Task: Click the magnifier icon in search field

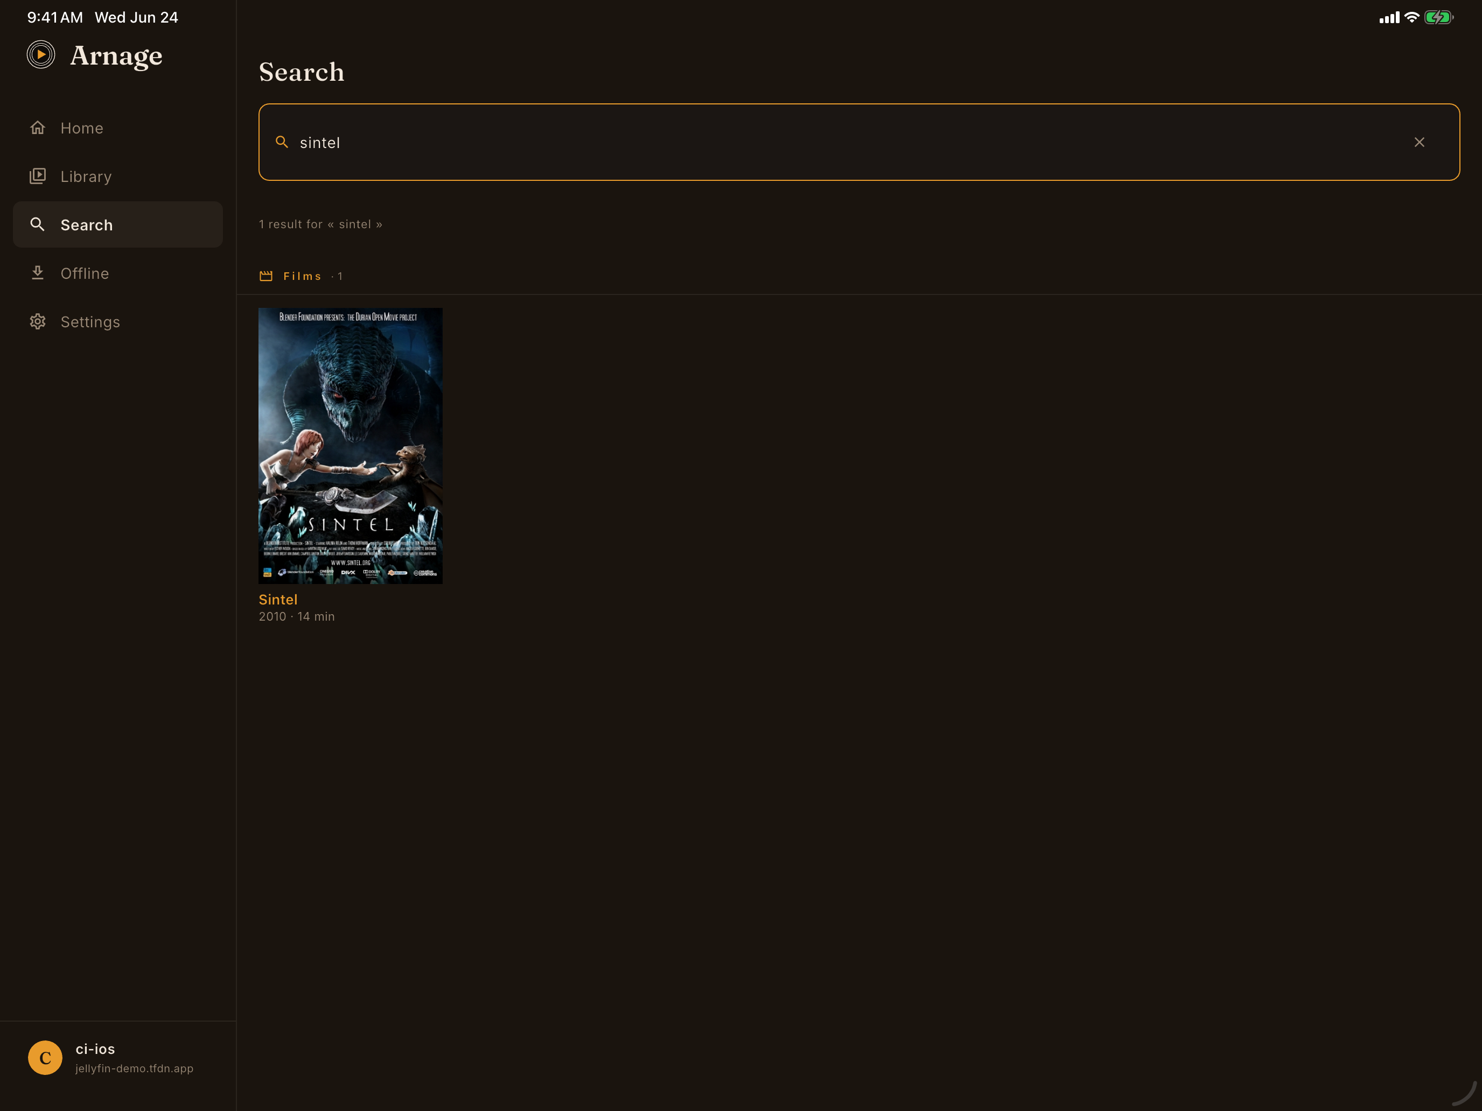Action: pos(282,142)
